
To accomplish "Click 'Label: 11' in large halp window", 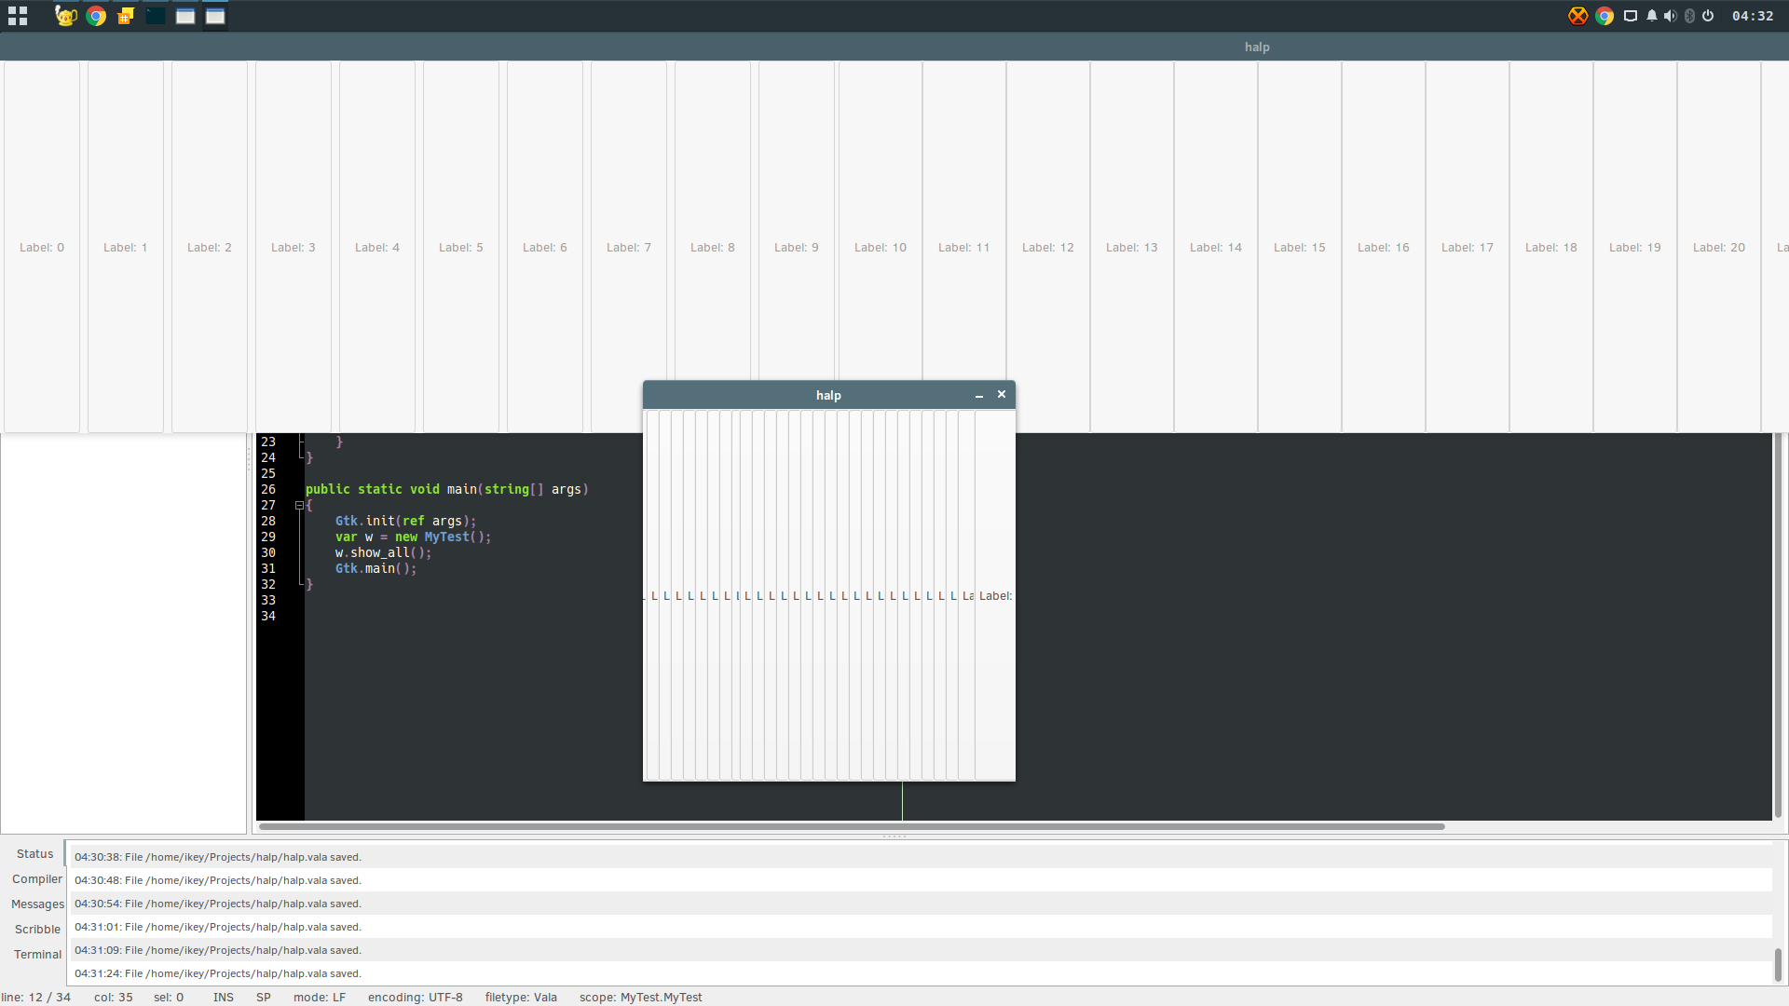I will (964, 248).
